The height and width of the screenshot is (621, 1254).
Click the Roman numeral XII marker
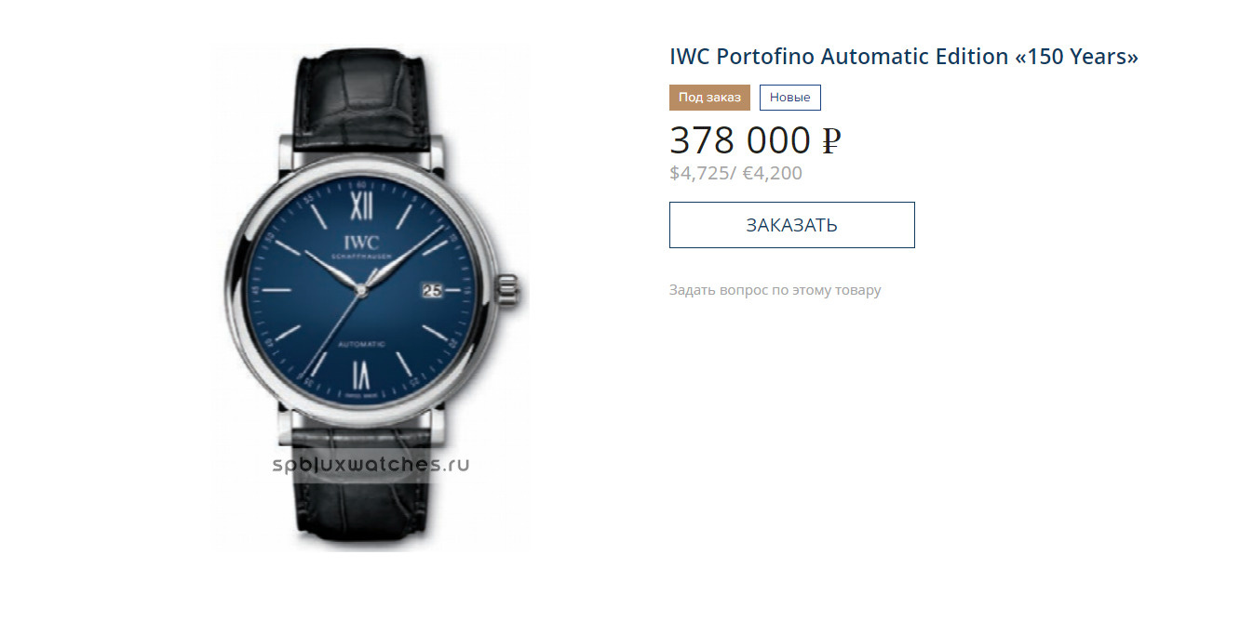(361, 202)
